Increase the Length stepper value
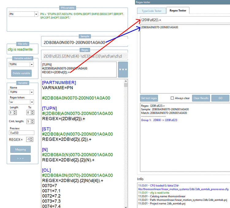The height and width of the screenshot is (208, 230). pos(15,112)
